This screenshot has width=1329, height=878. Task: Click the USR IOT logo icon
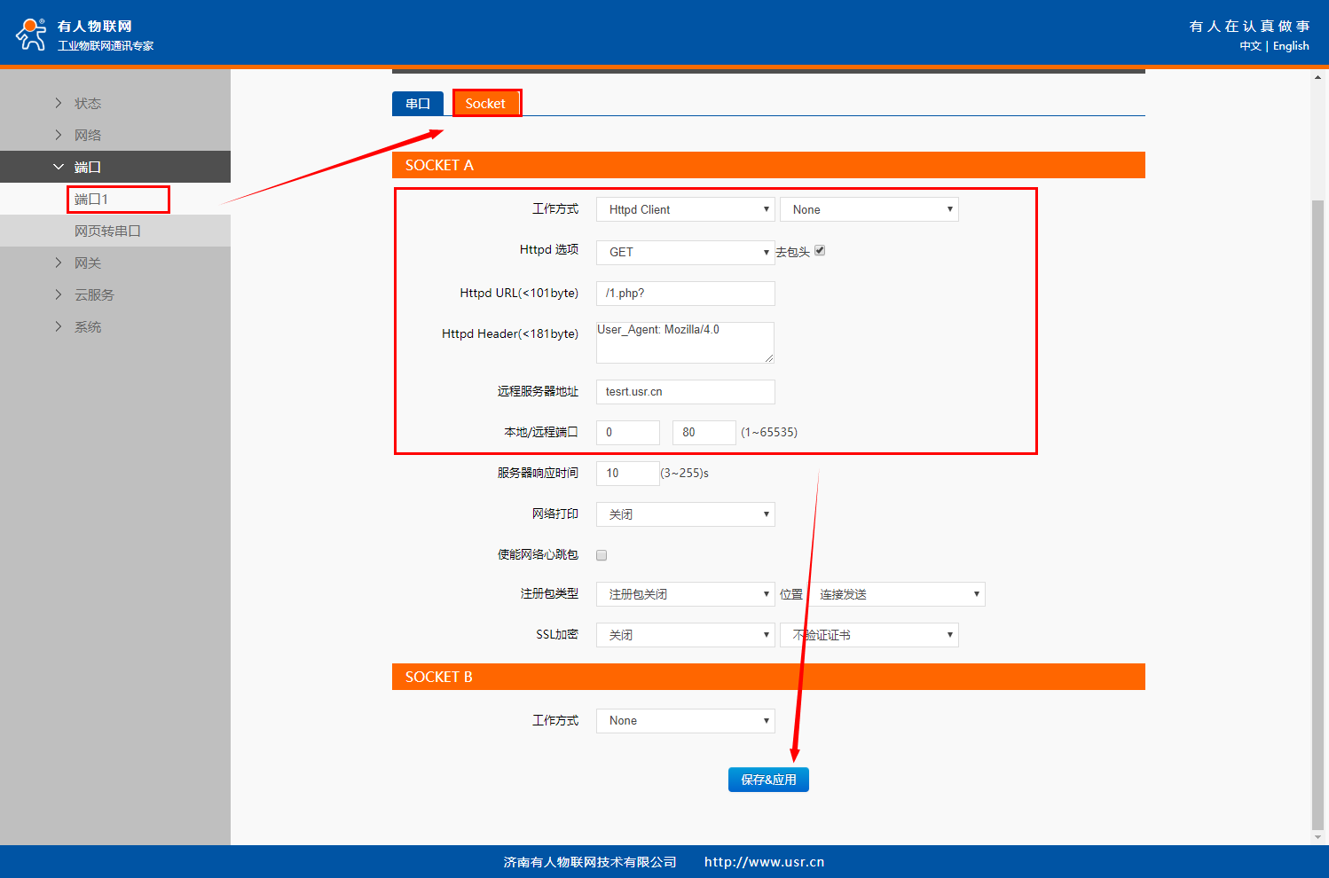click(x=31, y=34)
